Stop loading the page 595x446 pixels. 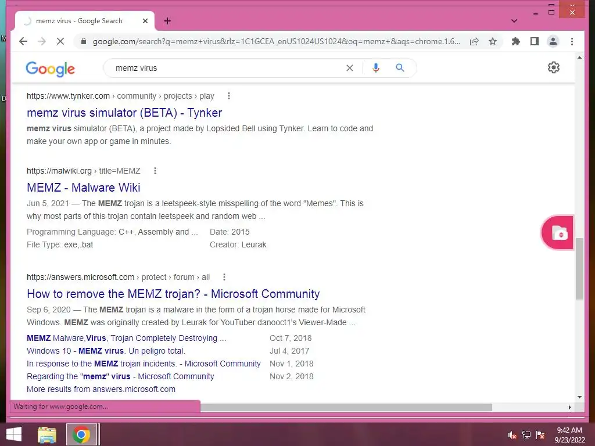point(60,41)
